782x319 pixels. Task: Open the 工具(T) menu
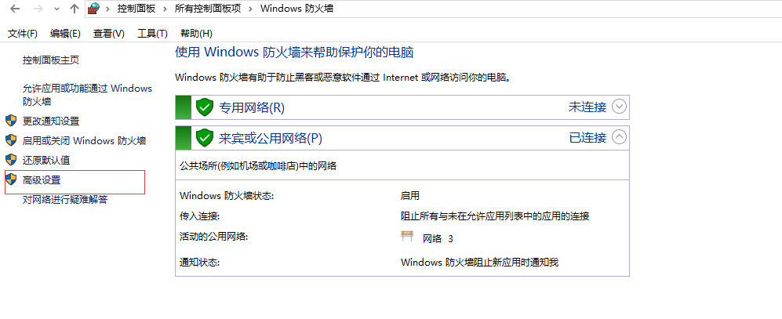click(152, 34)
